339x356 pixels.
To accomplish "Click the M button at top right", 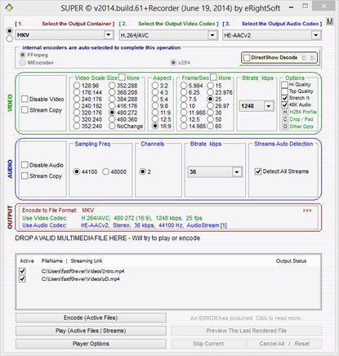I will pyautogui.click(x=330, y=21).
